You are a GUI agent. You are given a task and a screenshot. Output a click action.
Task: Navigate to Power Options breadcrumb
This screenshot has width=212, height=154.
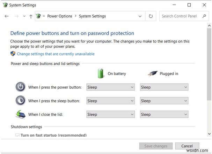point(60,16)
